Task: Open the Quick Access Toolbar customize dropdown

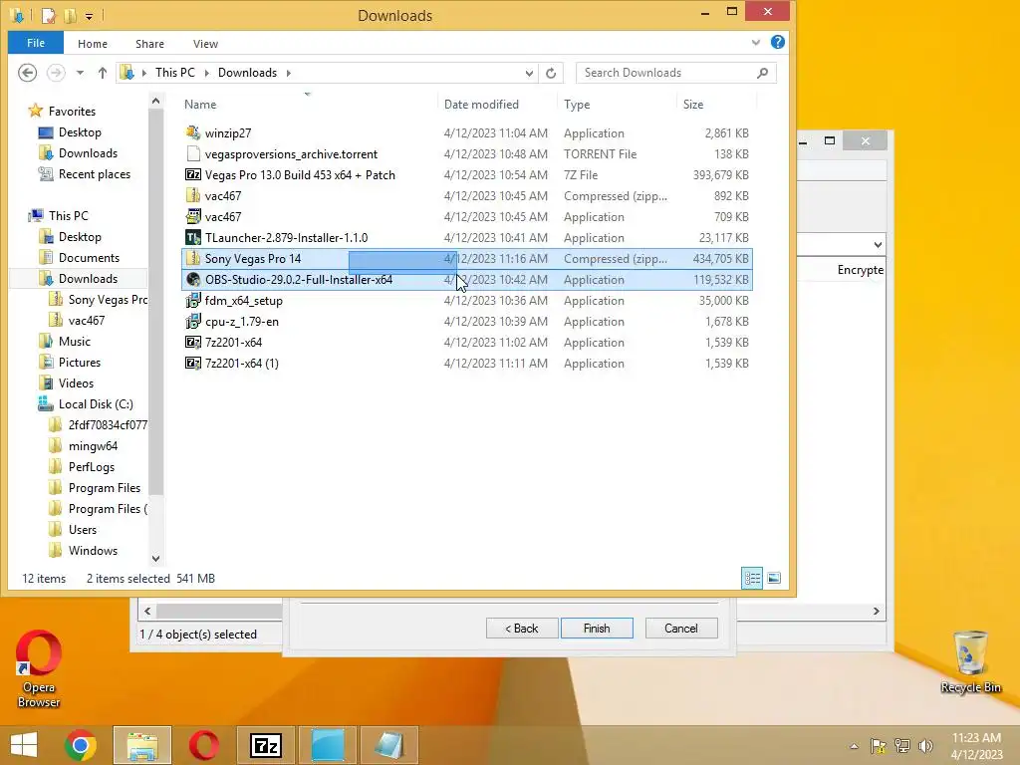Action: click(x=89, y=16)
